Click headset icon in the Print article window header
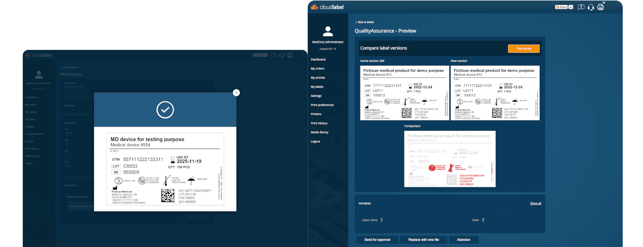This screenshot has width=643, height=247. click(282, 55)
